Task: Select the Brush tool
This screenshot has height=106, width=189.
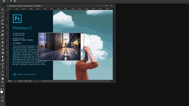Action: pos(2,38)
